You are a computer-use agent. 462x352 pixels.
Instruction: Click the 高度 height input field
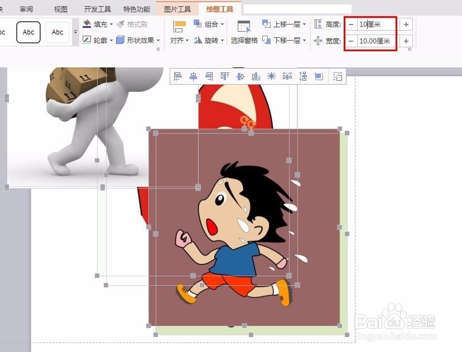376,25
